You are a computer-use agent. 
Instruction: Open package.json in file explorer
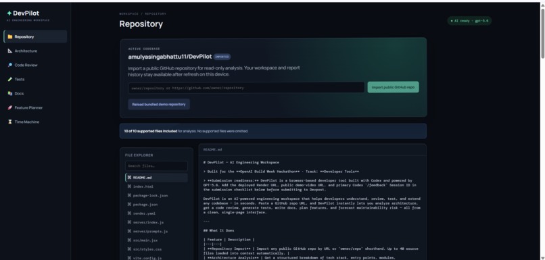pyautogui.click(x=156, y=205)
